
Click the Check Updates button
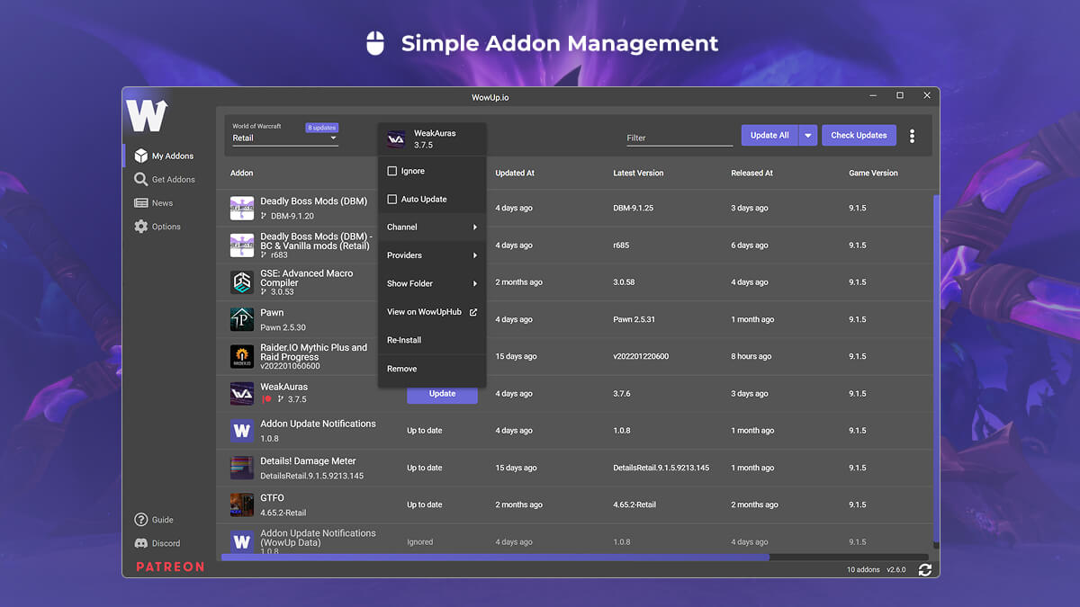click(859, 136)
